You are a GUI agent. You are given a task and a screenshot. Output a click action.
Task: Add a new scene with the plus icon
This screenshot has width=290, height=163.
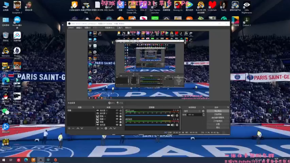click(x=69, y=128)
